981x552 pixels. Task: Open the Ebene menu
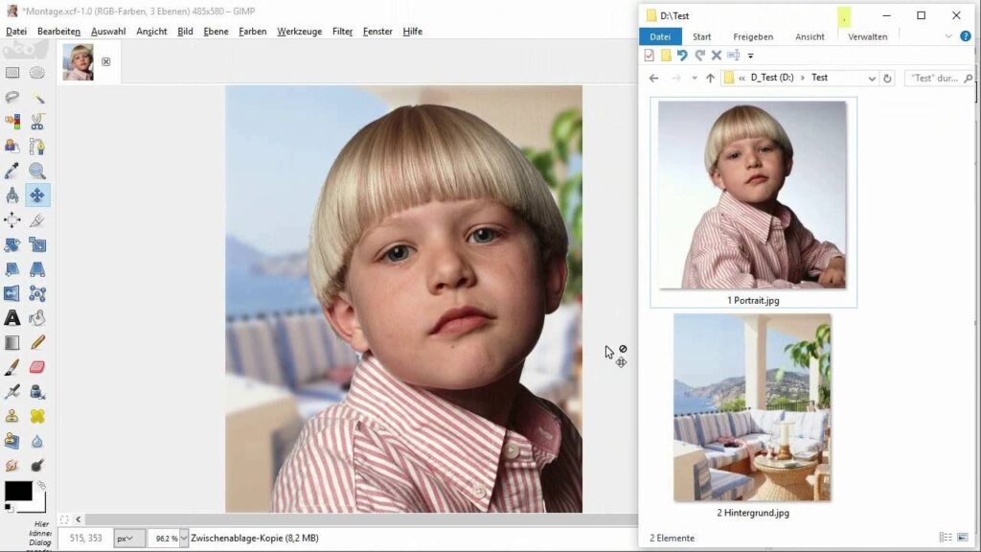click(216, 31)
